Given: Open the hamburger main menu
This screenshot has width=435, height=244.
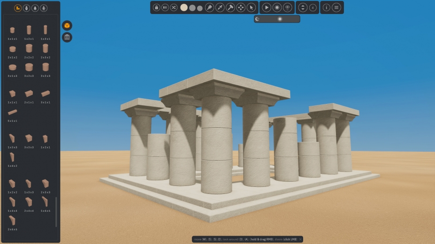Looking at the screenshot, I should [x=336, y=7].
